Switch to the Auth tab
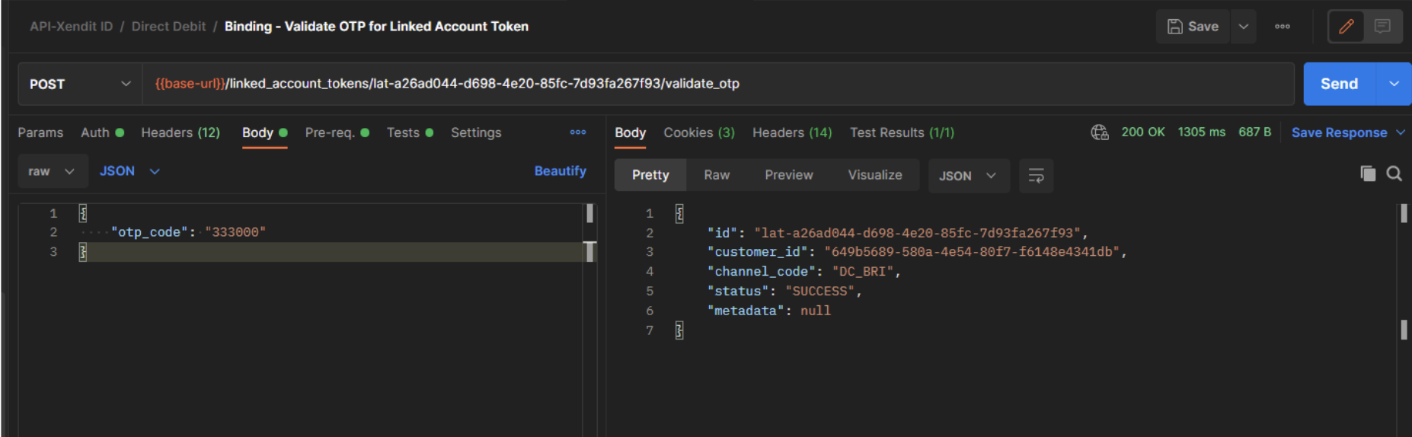1412x437 pixels. [102, 132]
